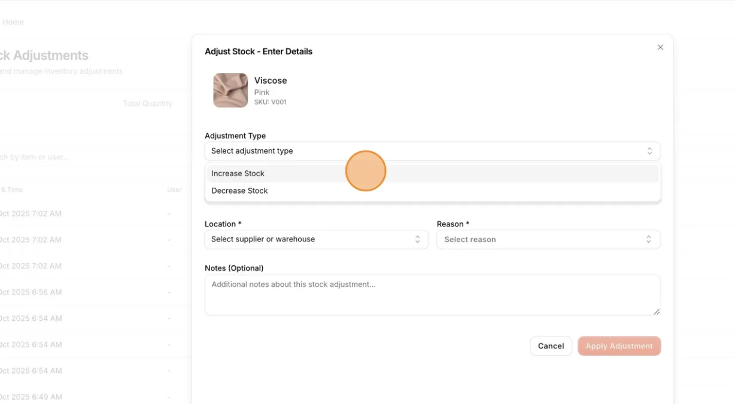Click the Apply Adjustment button
The width and height of the screenshot is (735, 404).
[619, 346]
